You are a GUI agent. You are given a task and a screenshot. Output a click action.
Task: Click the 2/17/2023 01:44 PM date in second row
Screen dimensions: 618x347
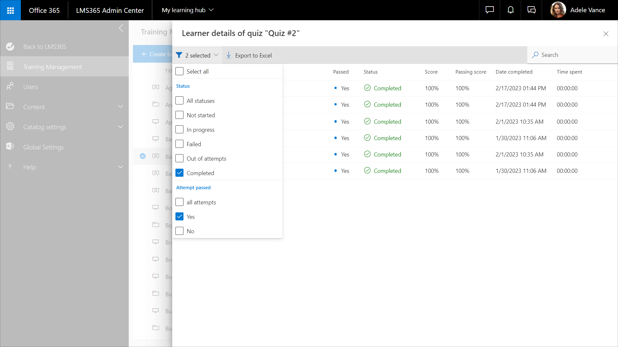pos(521,104)
